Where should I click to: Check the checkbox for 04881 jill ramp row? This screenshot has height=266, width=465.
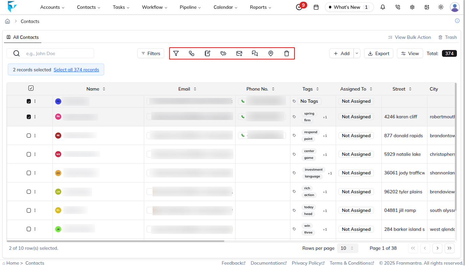pos(29,210)
